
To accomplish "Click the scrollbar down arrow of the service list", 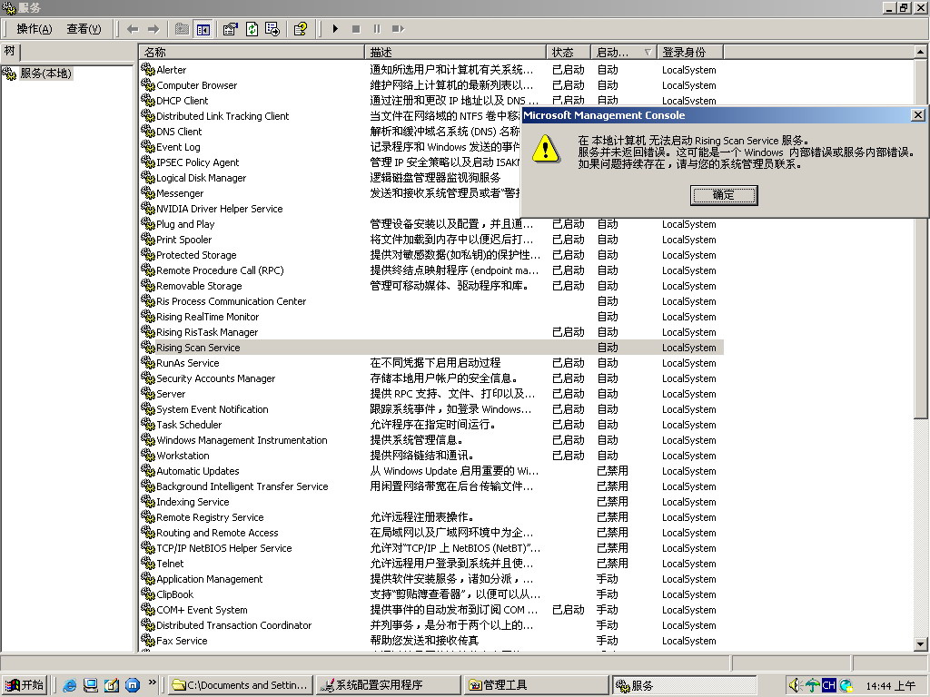I will pos(920,644).
